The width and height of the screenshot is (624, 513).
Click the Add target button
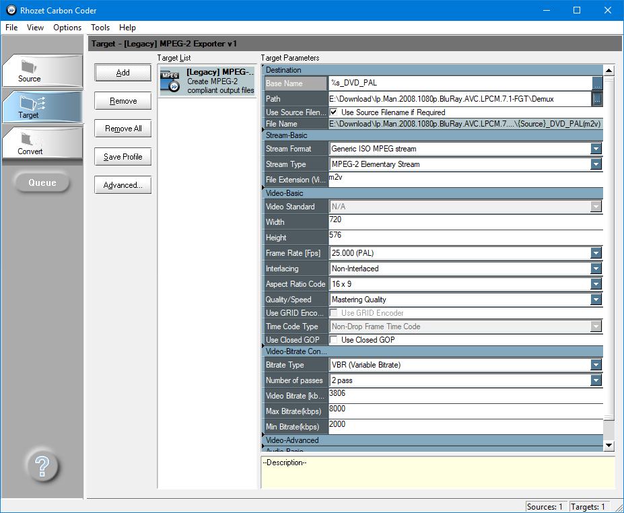[123, 73]
